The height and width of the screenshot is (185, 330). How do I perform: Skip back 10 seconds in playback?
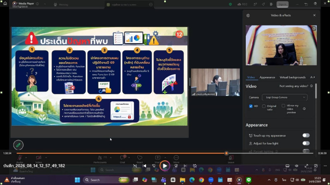pyautogui.click(x=154, y=166)
